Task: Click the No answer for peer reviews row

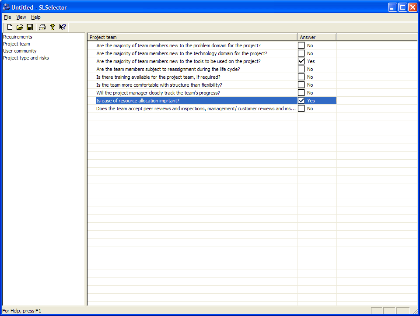Action: [310, 109]
